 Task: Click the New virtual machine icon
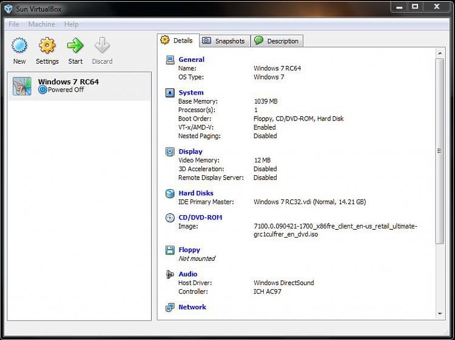(x=19, y=45)
